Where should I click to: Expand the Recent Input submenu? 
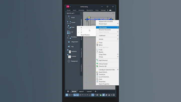(107, 24)
